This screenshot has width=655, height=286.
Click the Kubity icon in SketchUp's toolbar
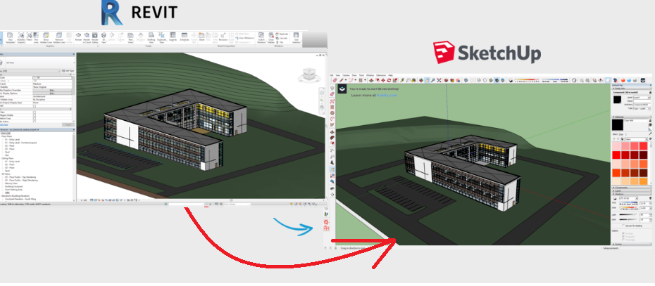click(x=643, y=81)
